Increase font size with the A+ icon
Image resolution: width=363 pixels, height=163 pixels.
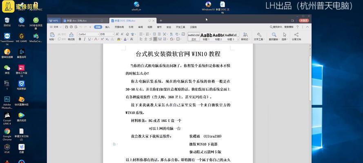(x=117, y=34)
